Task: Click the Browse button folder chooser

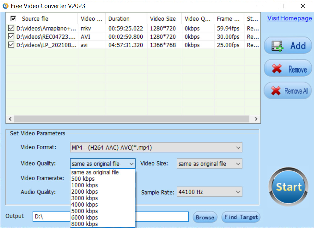Action: click(x=205, y=217)
